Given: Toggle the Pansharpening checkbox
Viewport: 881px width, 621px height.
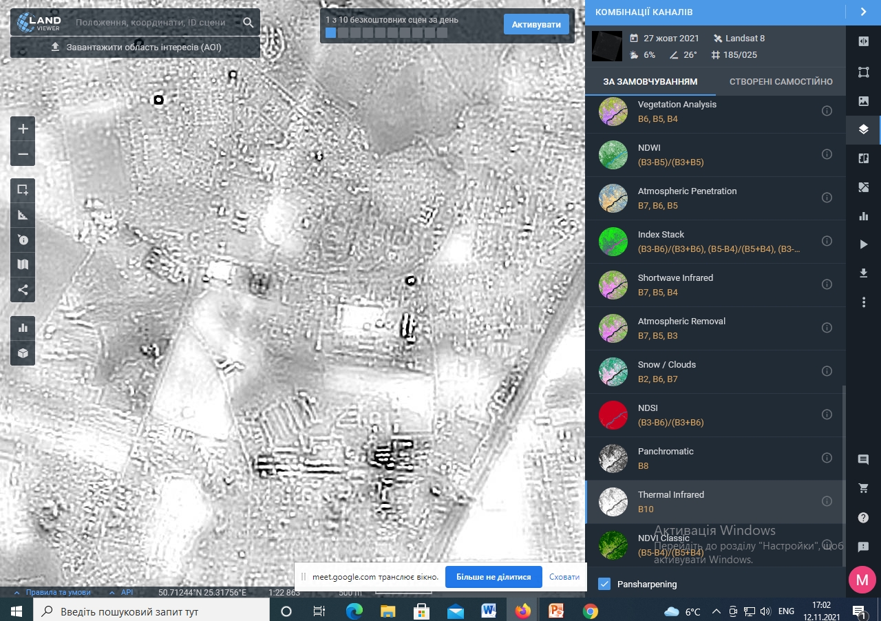Looking at the screenshot, I should (604, 584).
